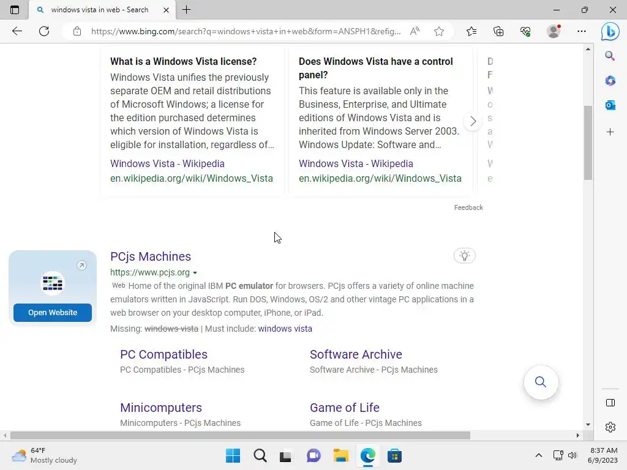
Task: Launch Chat app from taskbar
Action: 313,455
